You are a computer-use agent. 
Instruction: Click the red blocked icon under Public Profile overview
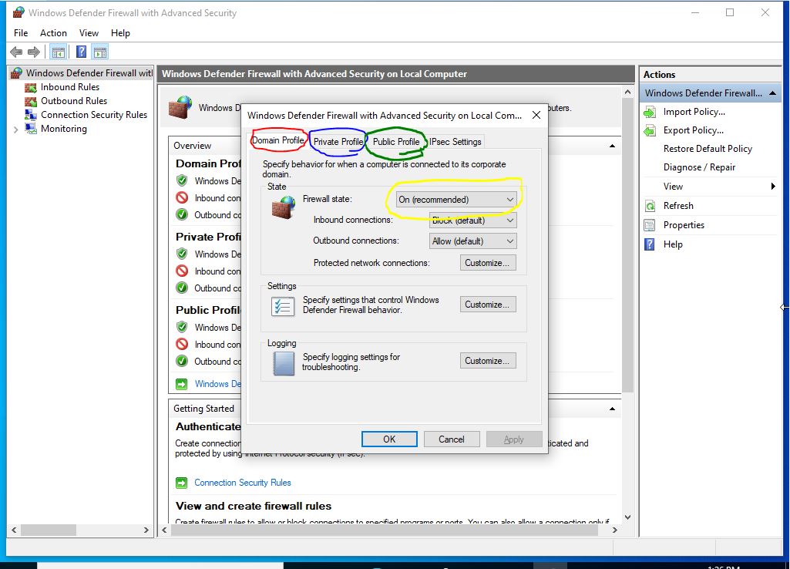182,344
